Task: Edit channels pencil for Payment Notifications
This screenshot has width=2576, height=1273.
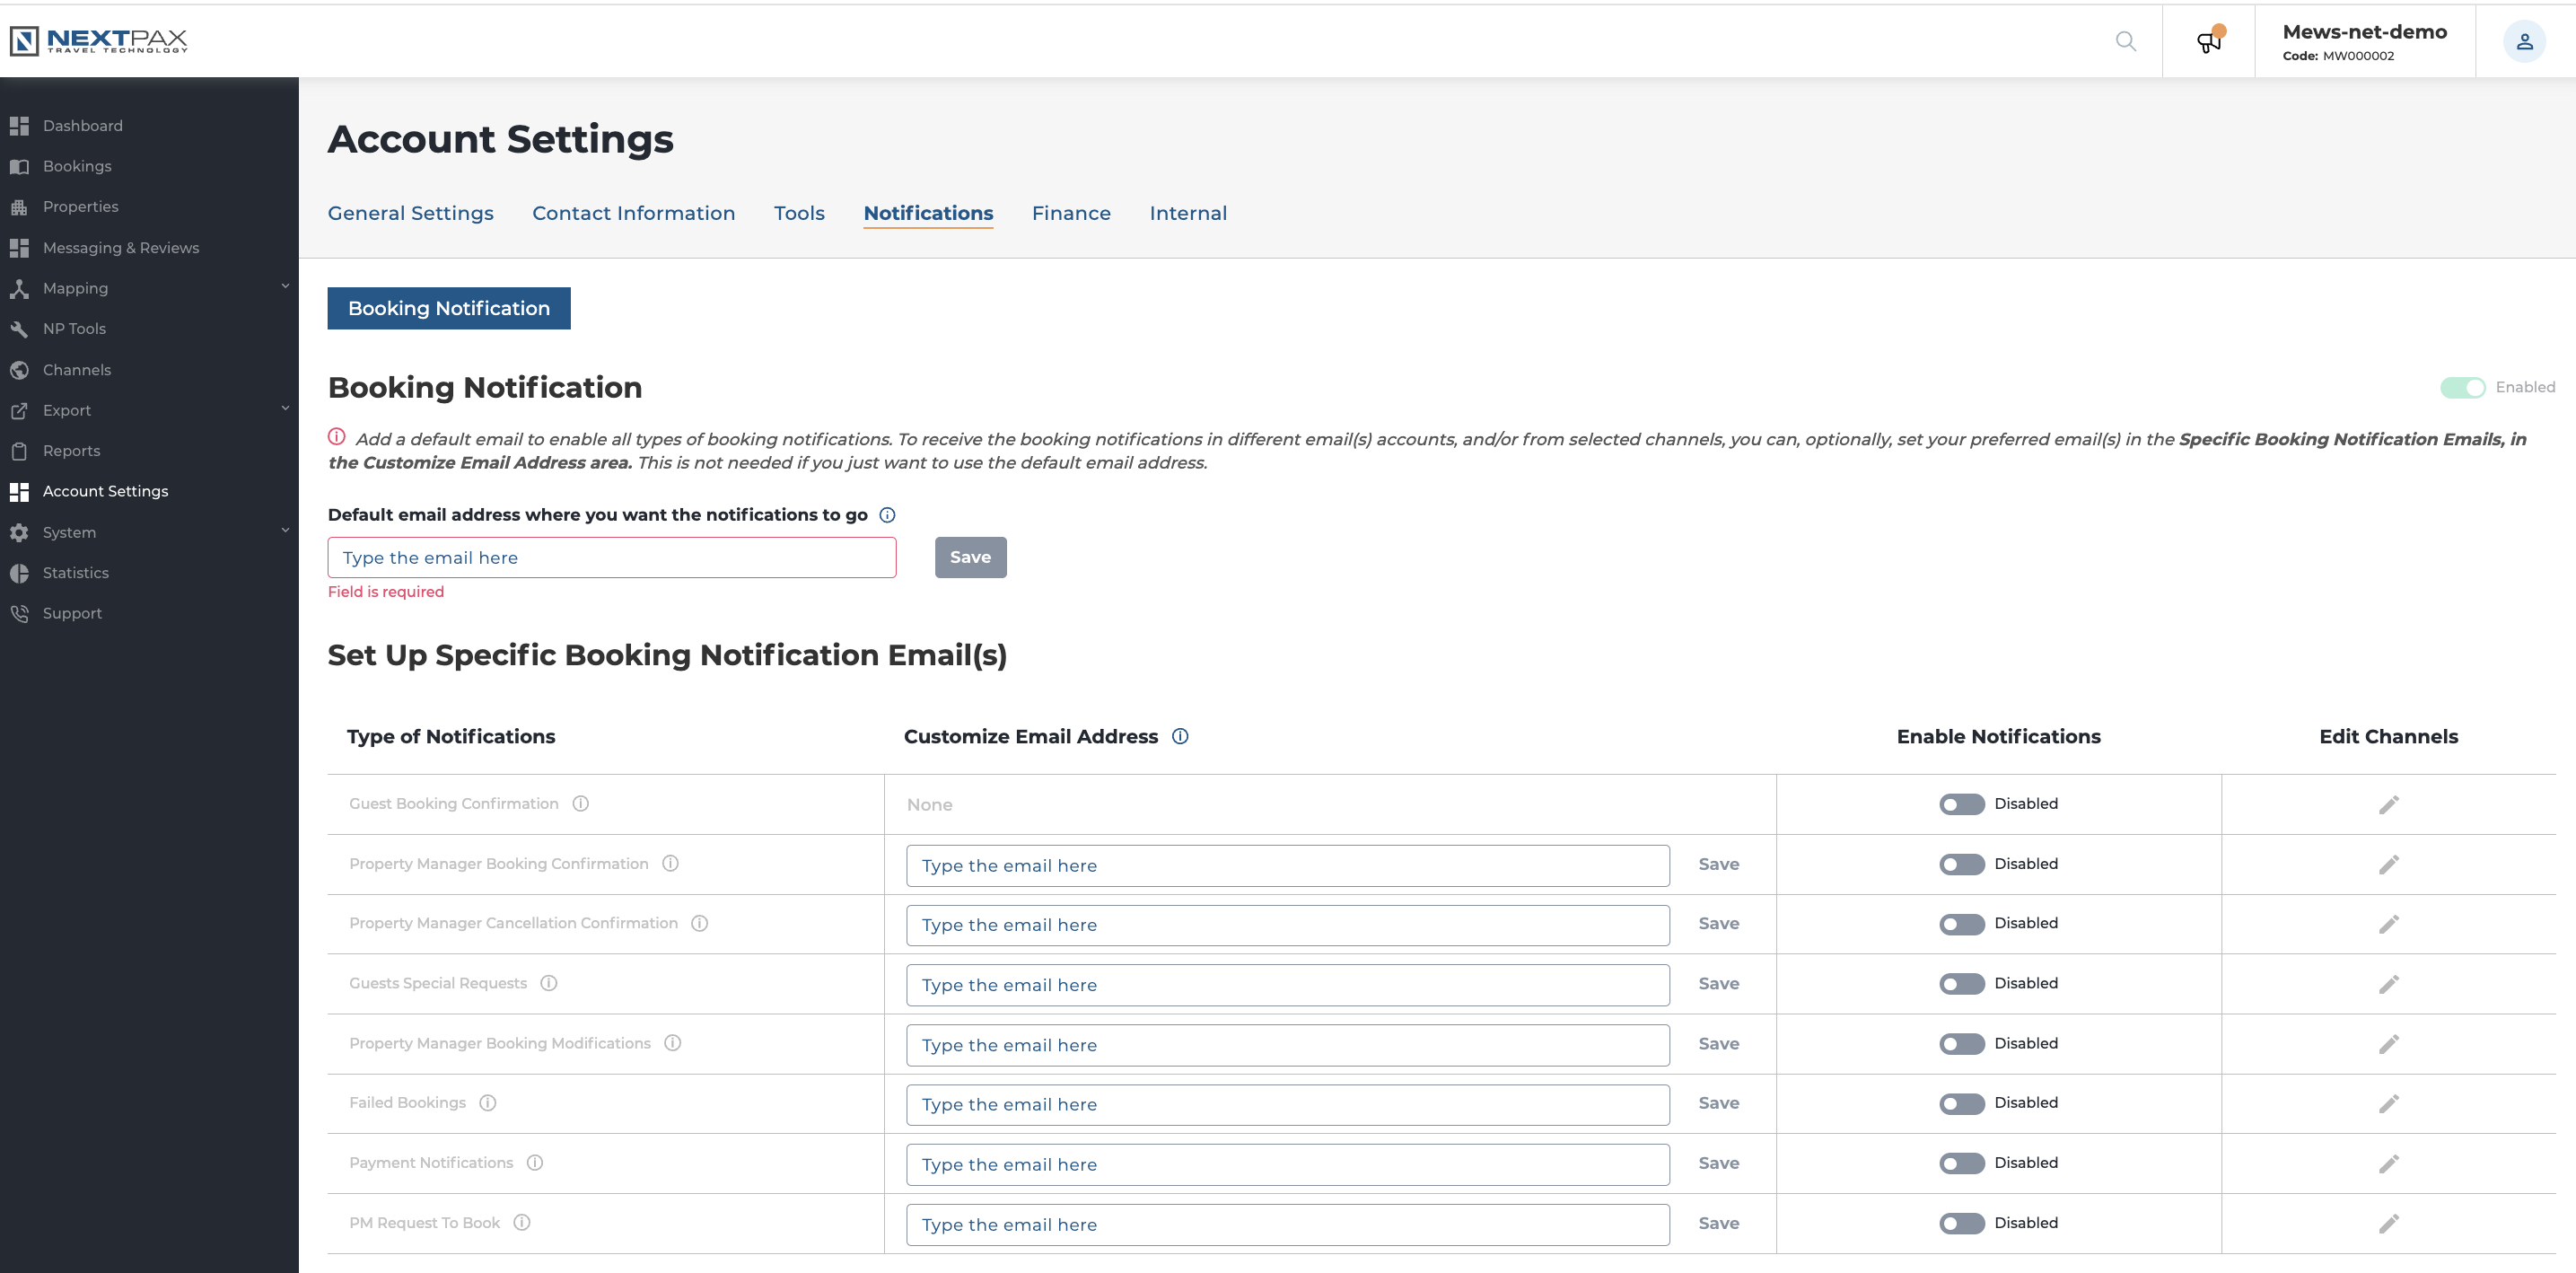Action: pos(2388,1164)
